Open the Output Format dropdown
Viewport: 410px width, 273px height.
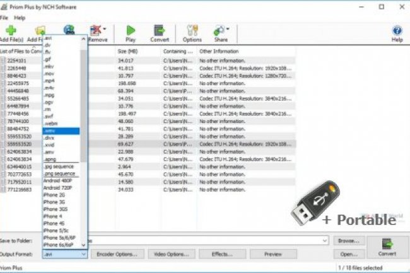click(83, 254)
